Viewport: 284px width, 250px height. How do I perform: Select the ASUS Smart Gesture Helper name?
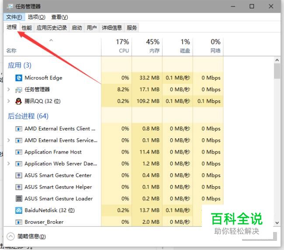[58, 187]
